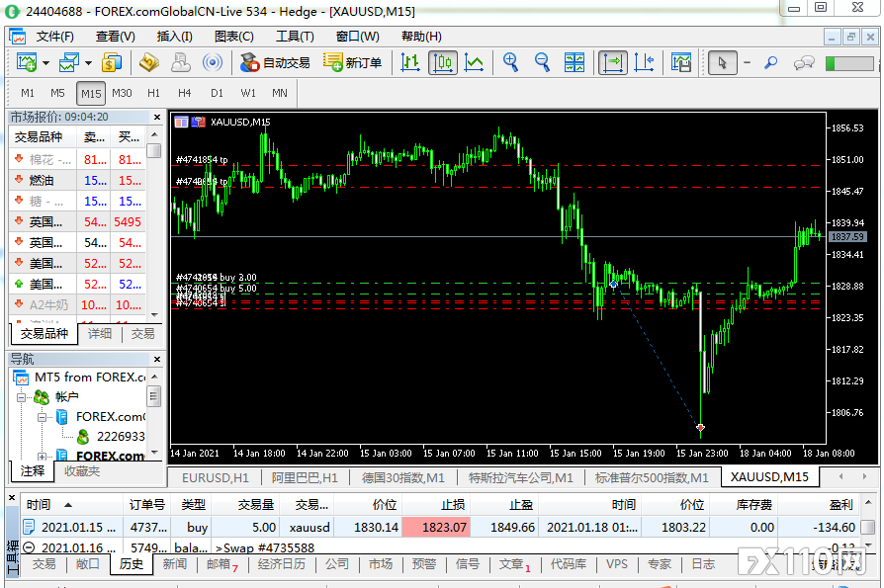The height and width of the screenshot is (588, 884).
Task: Close the Navigator panel
Action: point(157,359)
